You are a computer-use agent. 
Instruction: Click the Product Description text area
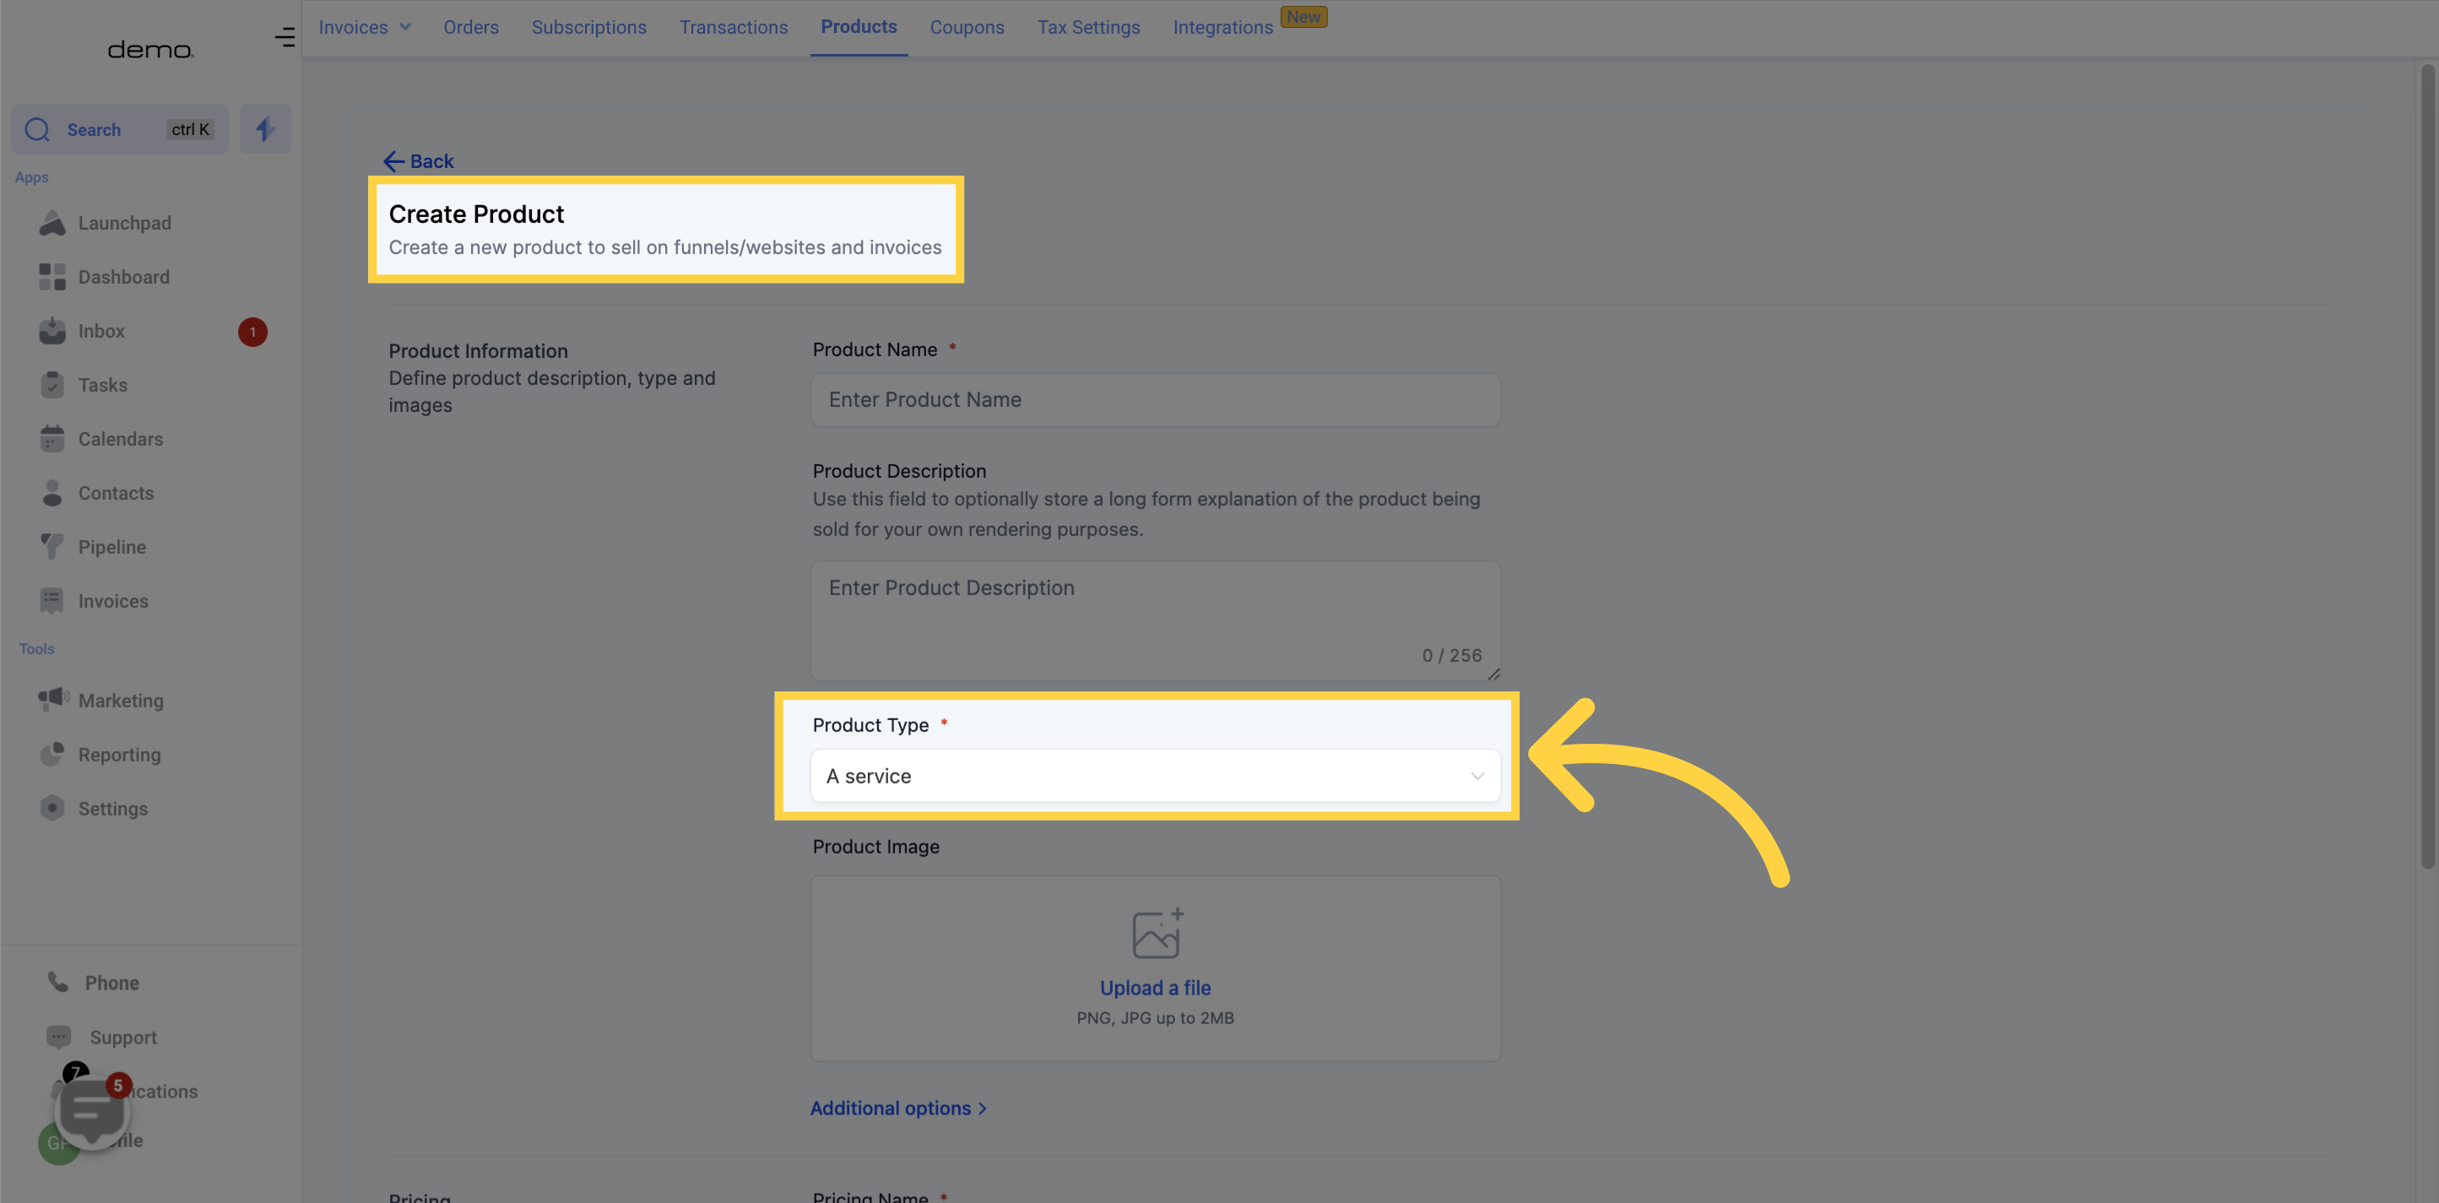tap(1155, 620)
